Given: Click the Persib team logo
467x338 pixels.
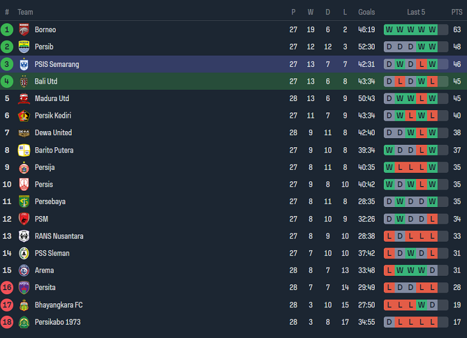Looking at the screenshot, I should [x=24, y=47].
